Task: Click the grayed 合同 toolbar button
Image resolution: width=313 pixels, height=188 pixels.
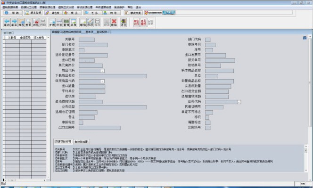Action: point(150,22)
